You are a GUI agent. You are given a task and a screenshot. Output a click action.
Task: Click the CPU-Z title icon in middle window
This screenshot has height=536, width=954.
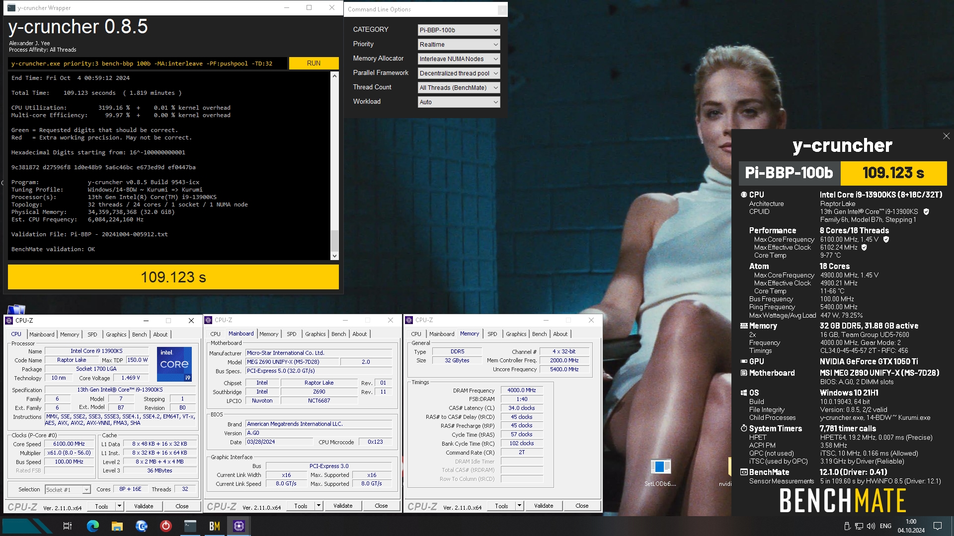coord(209,320)
